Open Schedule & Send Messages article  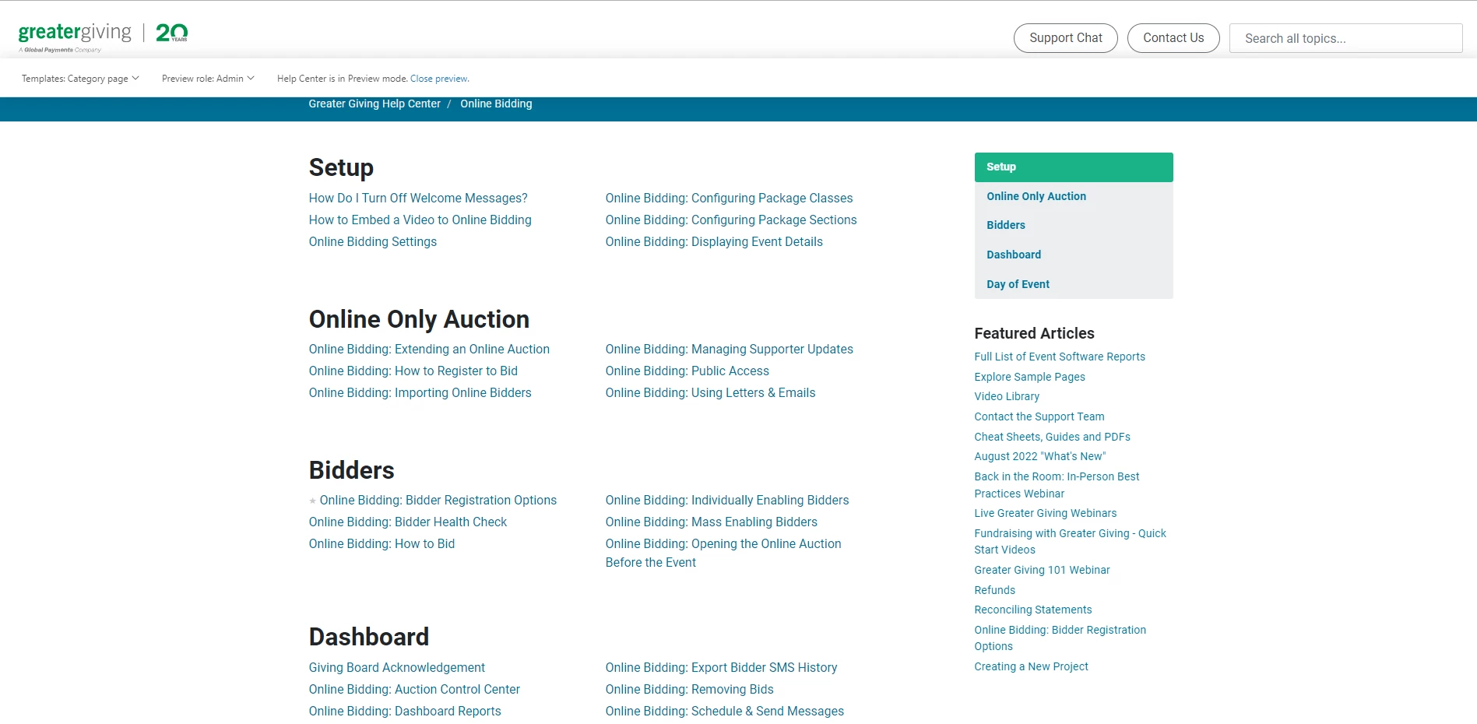coord(725,712)
